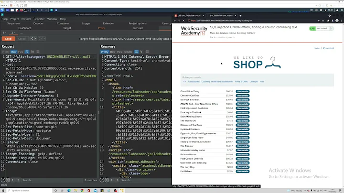Switch Request view to Raw

point(14,52)
